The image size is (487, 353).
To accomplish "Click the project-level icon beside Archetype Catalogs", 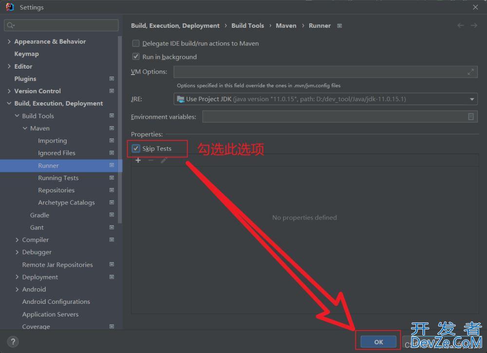I will [112, 203].
